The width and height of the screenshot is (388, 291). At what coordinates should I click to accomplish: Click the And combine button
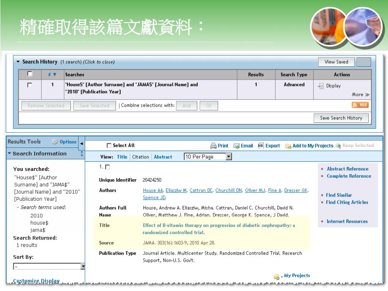(186, 106)
